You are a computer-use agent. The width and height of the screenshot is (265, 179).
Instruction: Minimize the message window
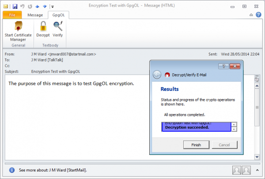(x=233, y=7)
